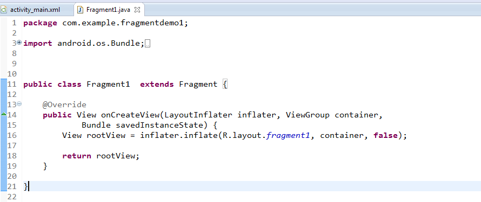Click the 'import' keyword on line 3

click(38, 44)
